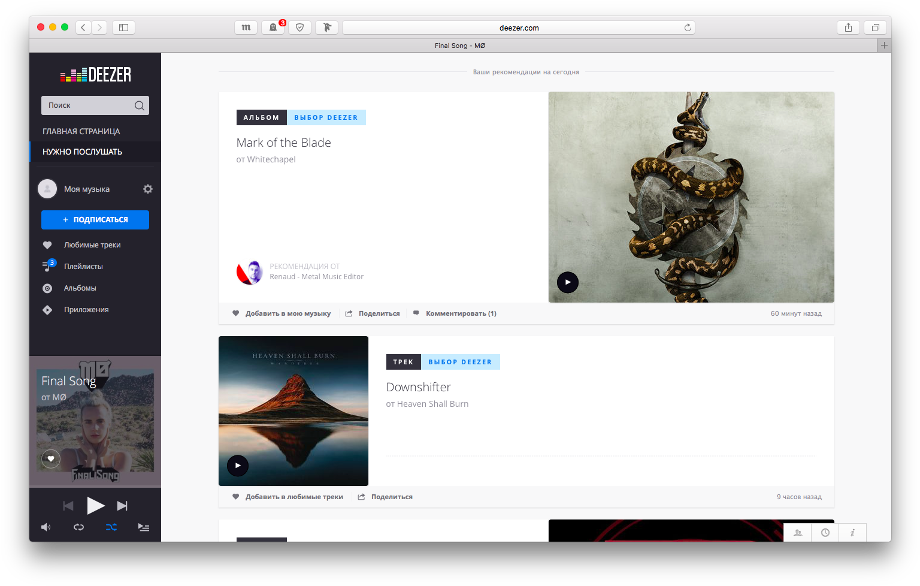Open Плейлисты in sidebar
Viewport: 920px width, 586px height.
(x=83, y=267)
